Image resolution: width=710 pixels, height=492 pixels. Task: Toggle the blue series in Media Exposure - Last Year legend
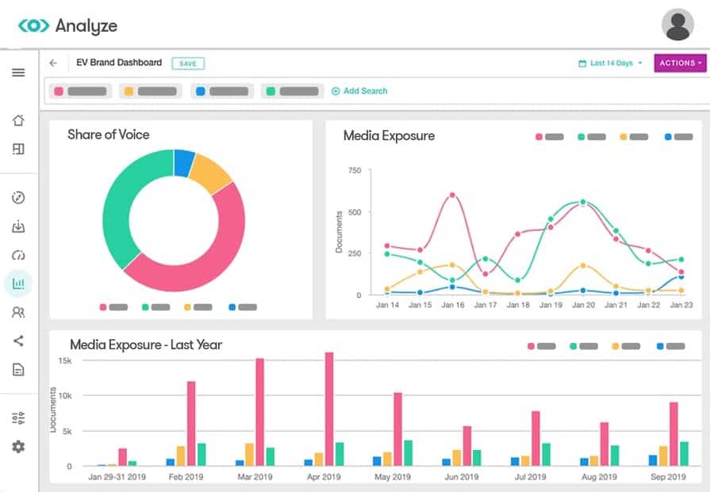click(x=670, y=346)
